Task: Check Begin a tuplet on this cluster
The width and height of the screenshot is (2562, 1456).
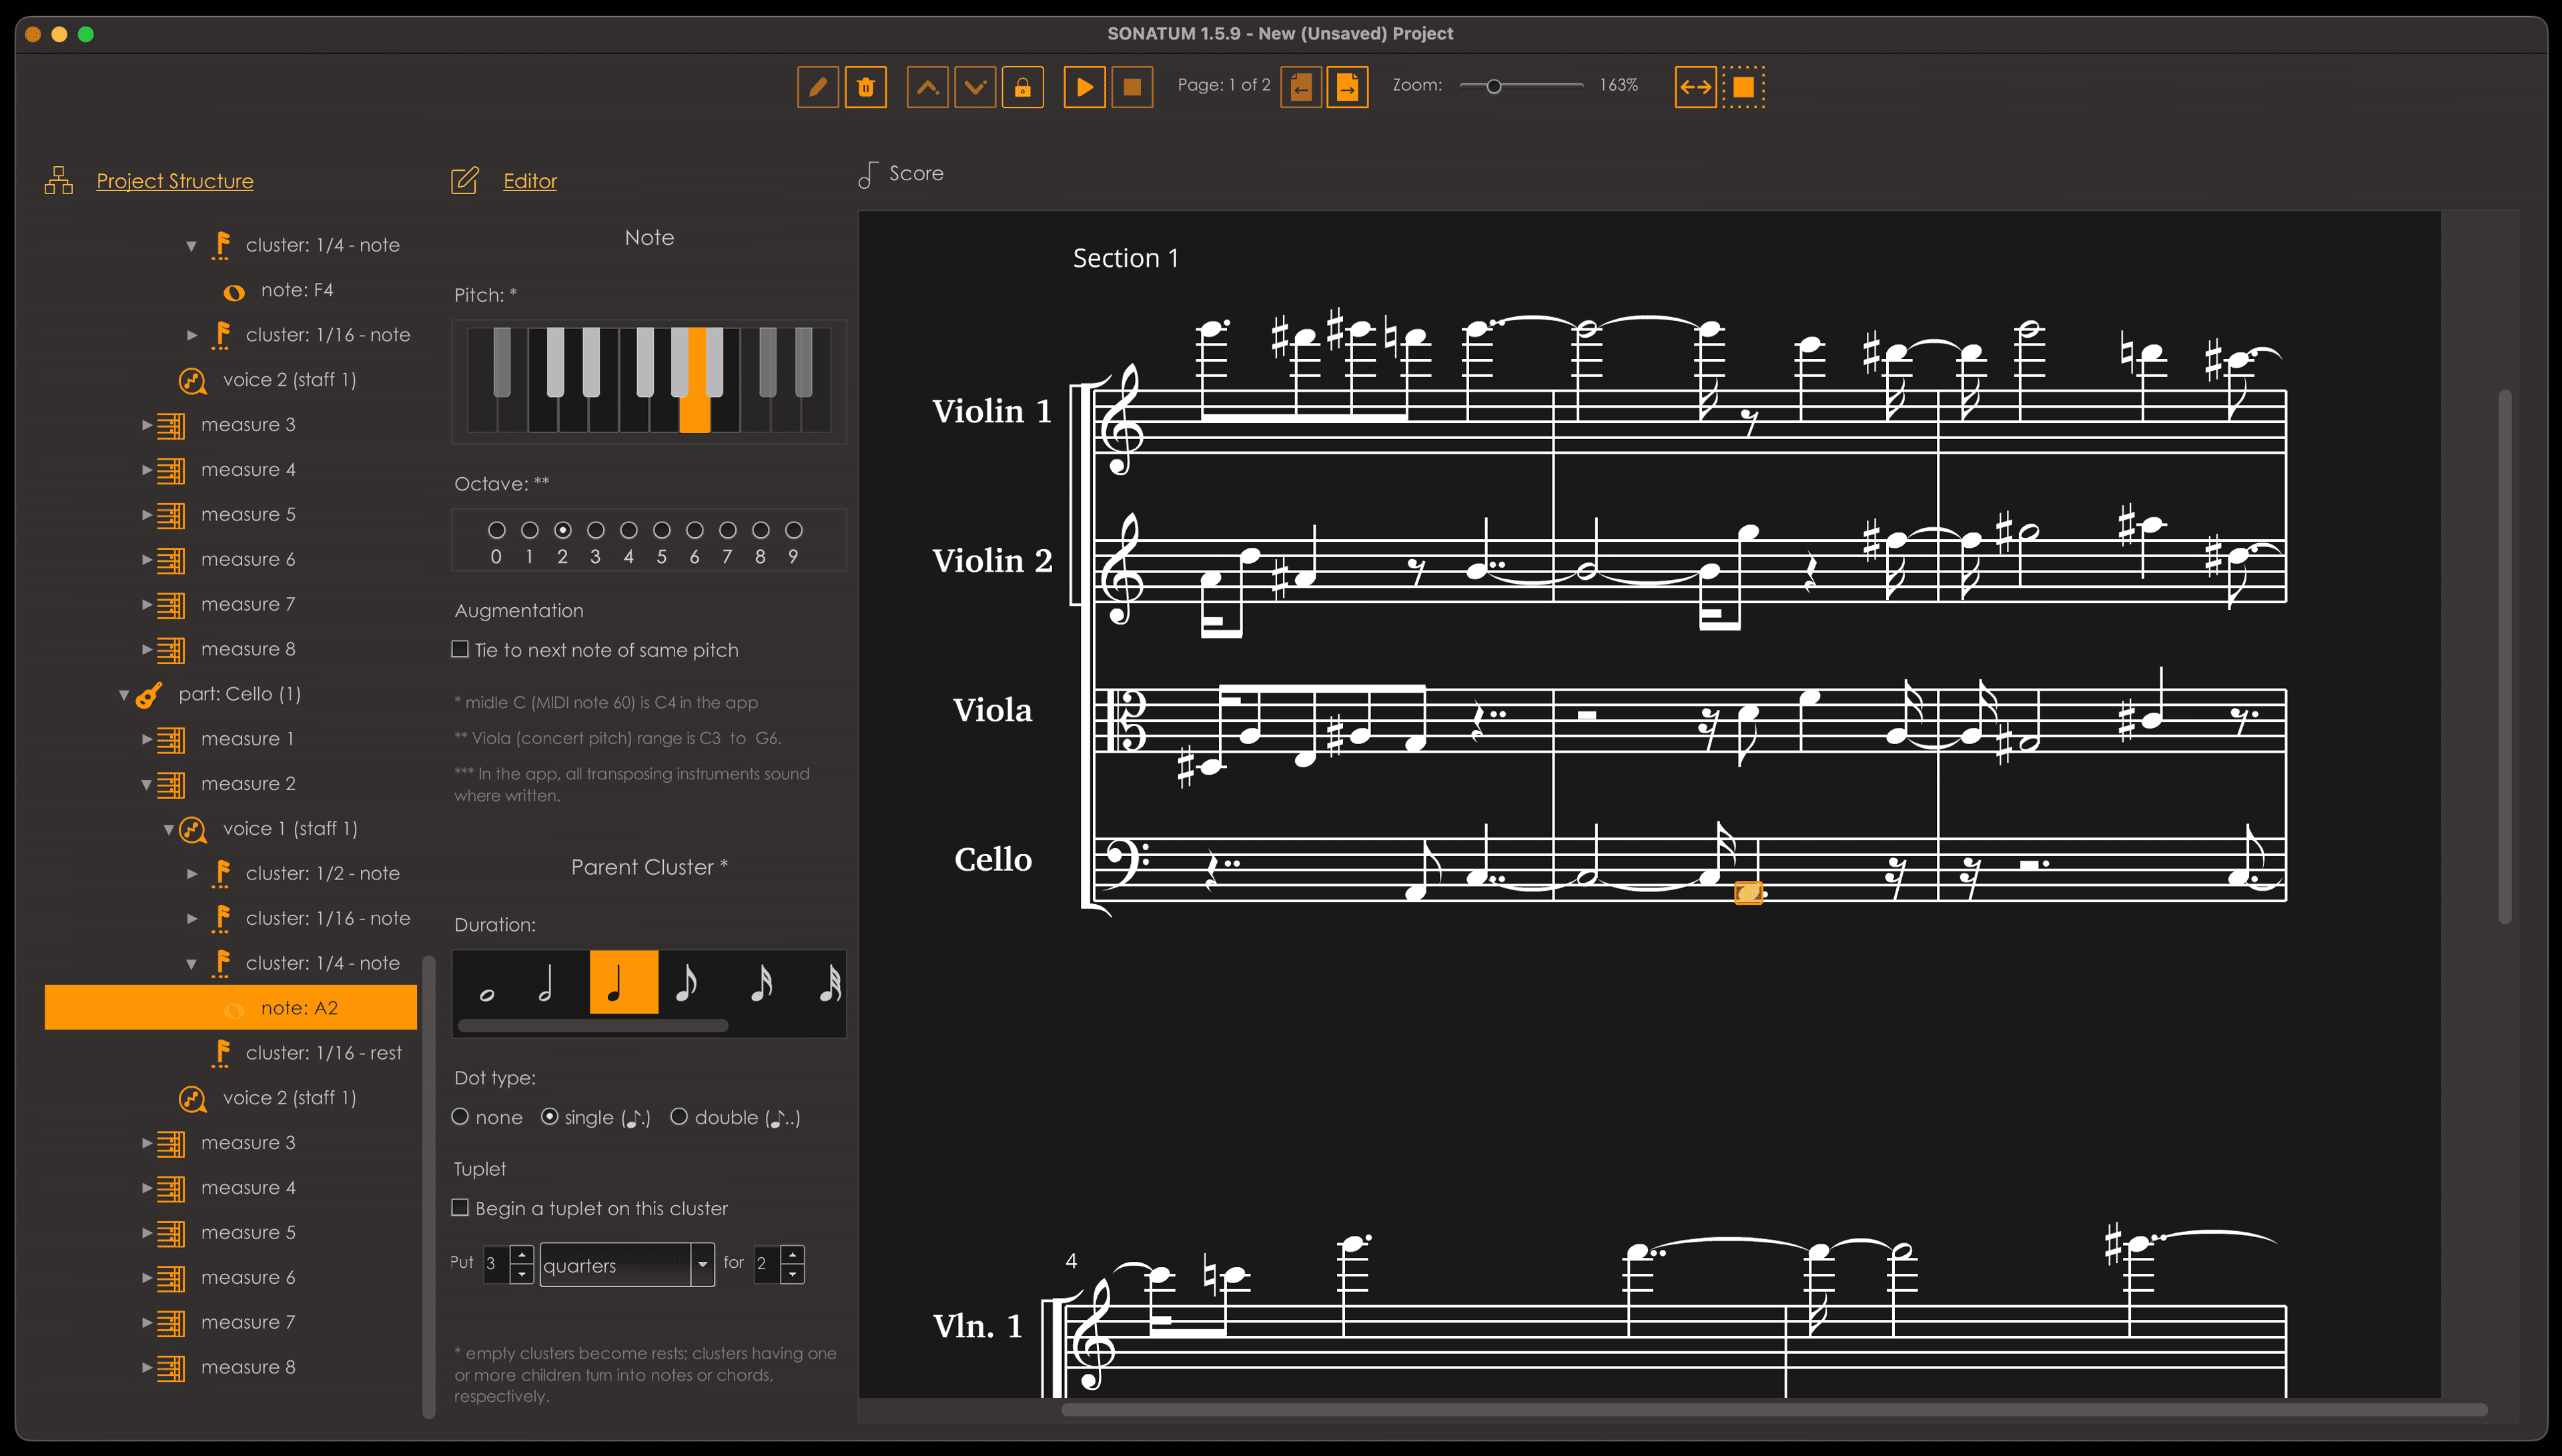Action: tap(461, 1208)
